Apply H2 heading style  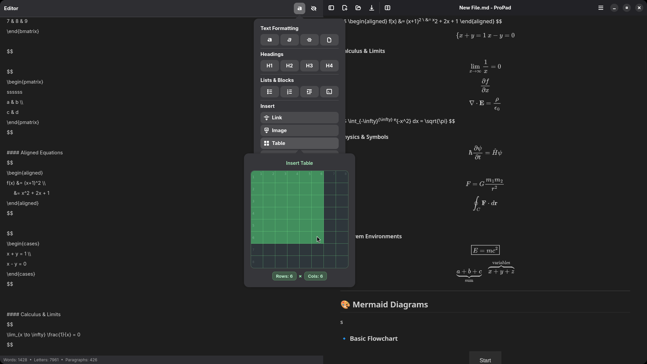(289, 66)
